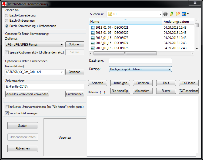Viewport: 203px width, 160px height.
Task: Select the Batch-Umbenennen radio option
Action: pyautogui.click(x=7, y=21)
